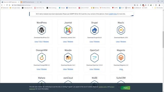Open a new tab with the plus button
Screen dimensions: 164x92
pyautogui.click(x=41, y=2)
